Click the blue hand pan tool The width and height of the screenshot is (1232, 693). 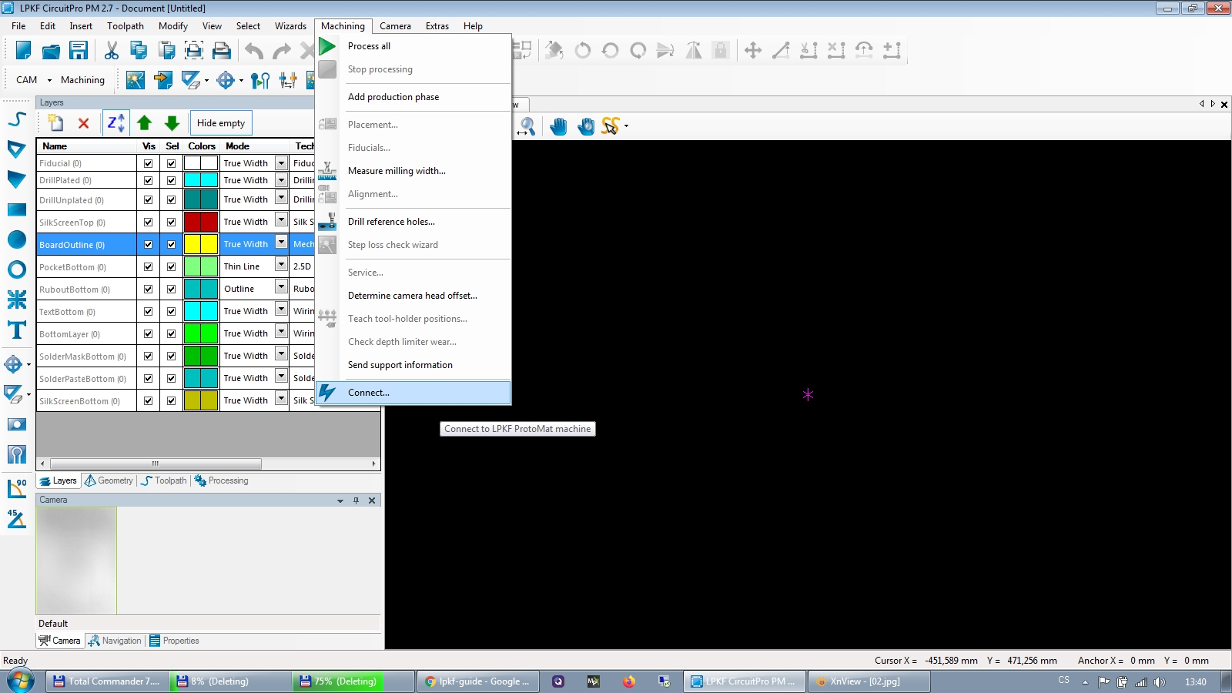558,126
